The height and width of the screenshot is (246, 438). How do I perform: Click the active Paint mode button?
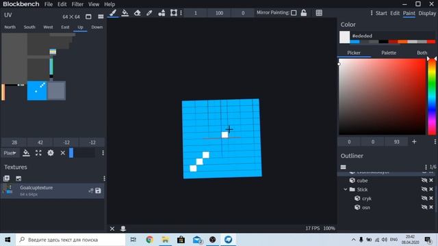(x=409, y=13)
